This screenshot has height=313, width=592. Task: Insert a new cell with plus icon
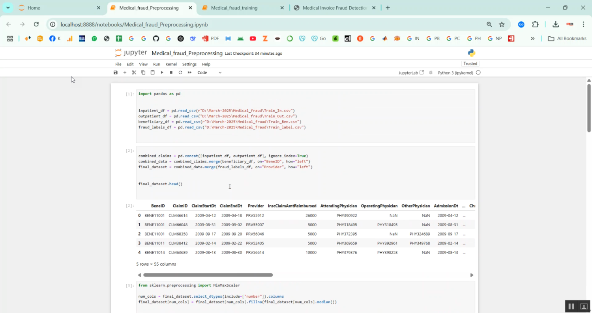coord(125,73)
